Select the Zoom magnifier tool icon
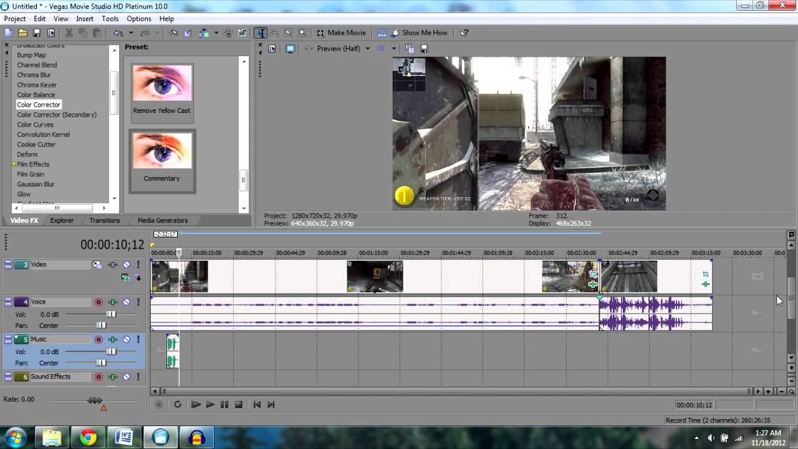Screen dimensions: 798x449 pos(302,33)
